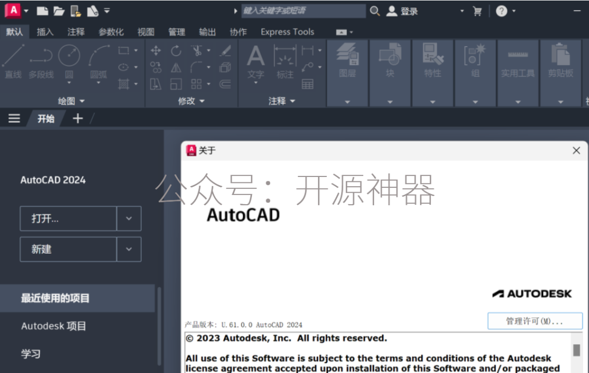Open the Layers (图层) panel
Viewport: 589px width, 373px height.
347,73
